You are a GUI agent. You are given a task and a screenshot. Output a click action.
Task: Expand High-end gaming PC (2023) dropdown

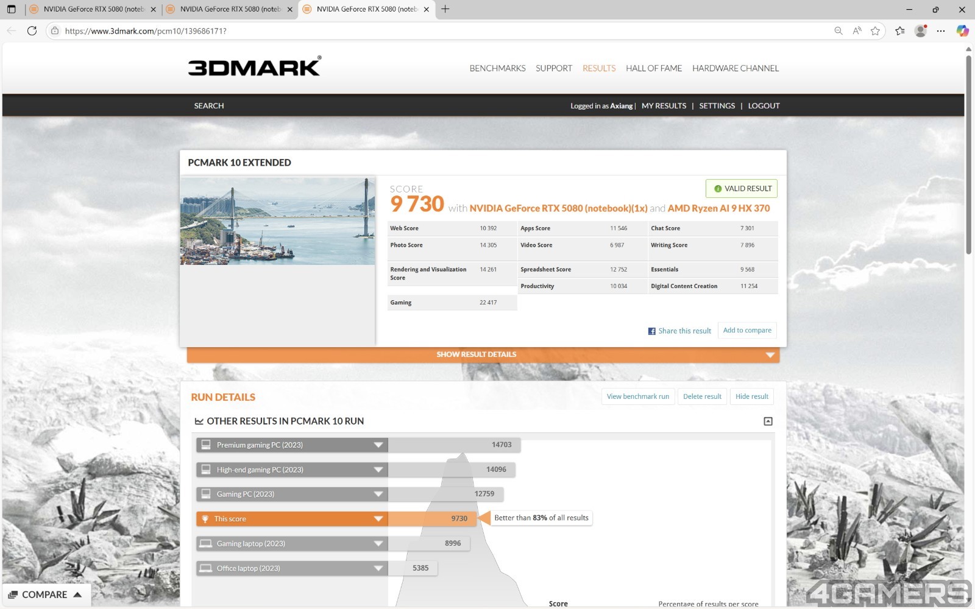(x=378, y=470)
